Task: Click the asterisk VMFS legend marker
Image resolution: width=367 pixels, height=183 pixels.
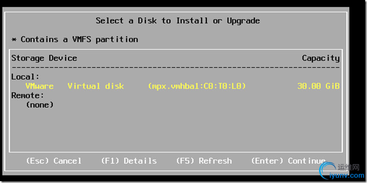Action: tap(14, 40)
